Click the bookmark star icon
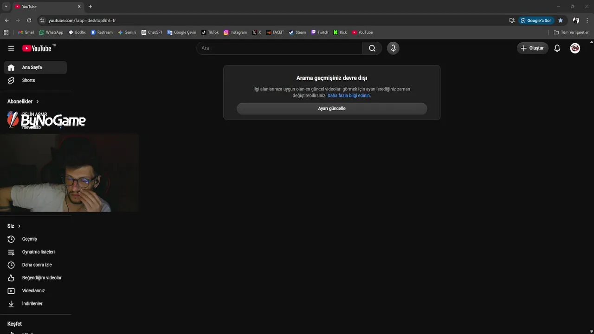Screen dimensions: 594x334 coord(561,20)
